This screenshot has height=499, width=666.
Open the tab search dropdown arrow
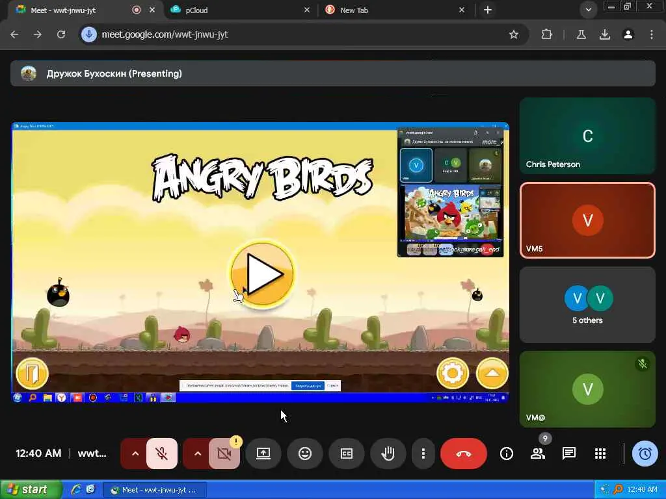point(588,10)
